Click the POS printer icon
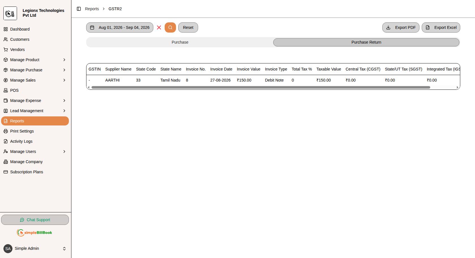475x258 pixels. point(6,90)
